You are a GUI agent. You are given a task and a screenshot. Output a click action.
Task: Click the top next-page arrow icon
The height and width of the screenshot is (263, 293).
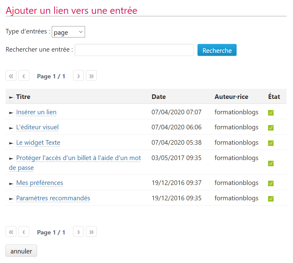[78, 76]
